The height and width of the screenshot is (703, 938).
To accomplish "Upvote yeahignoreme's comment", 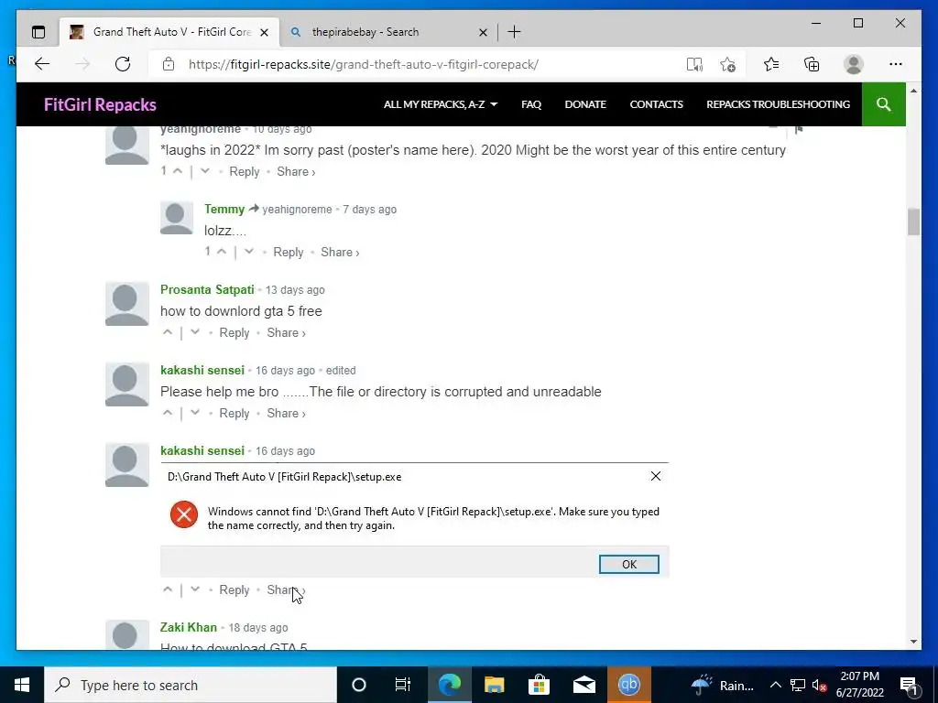I will (178, 171).
